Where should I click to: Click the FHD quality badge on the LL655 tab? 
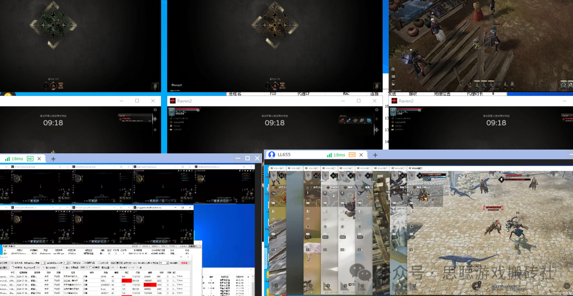click(x=352, y=155)
